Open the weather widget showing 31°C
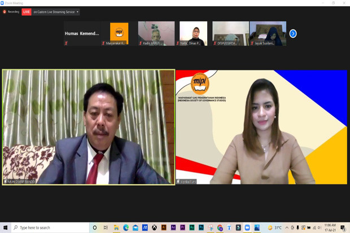This screenshot has width=350, height=233. click(x=275, y=228)
